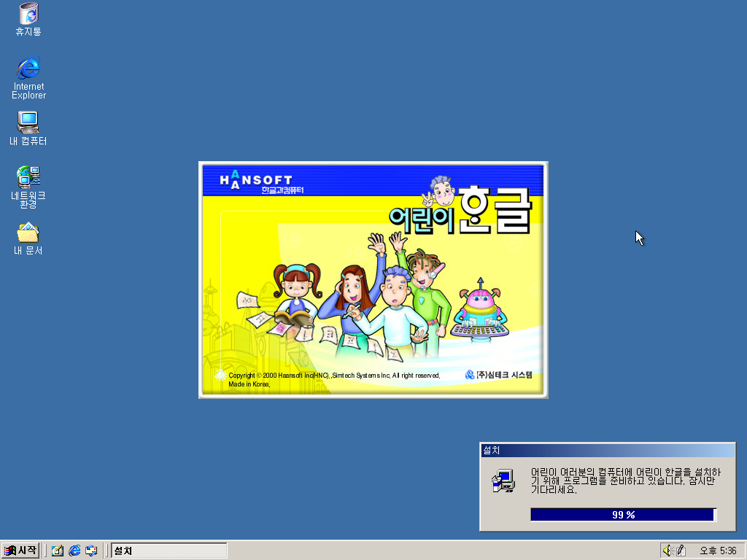The width and height of the screenshot is (747, 560).
Task: Click the Haansoft logo on splash screen
Action: point(262,182)
